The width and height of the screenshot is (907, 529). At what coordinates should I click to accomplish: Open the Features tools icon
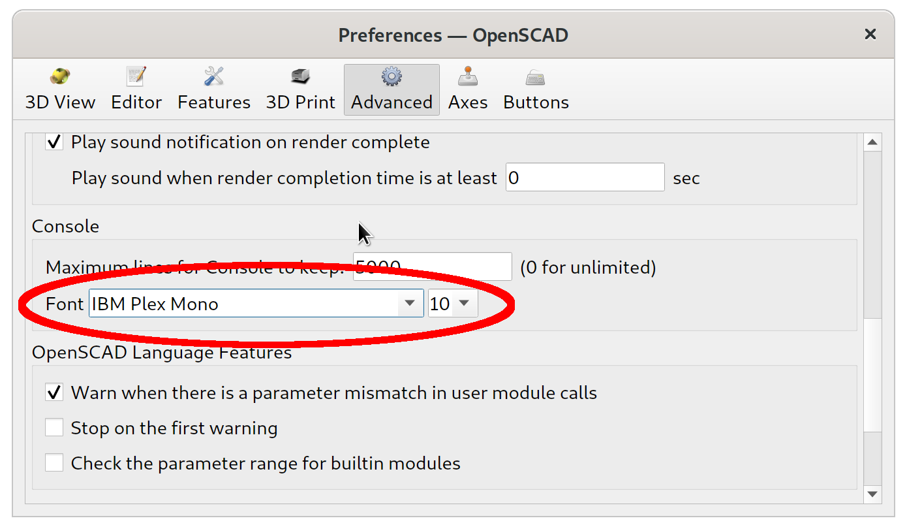214,77
